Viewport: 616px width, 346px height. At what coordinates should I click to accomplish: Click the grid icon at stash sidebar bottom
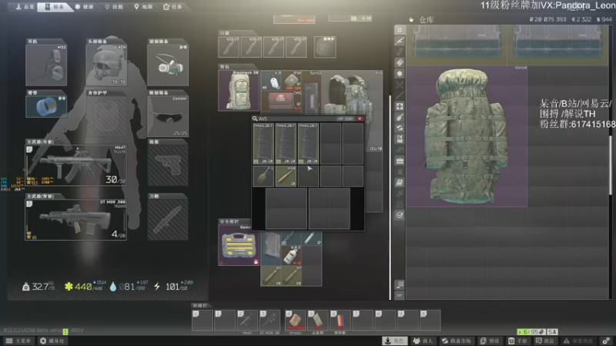pos(400,284)
